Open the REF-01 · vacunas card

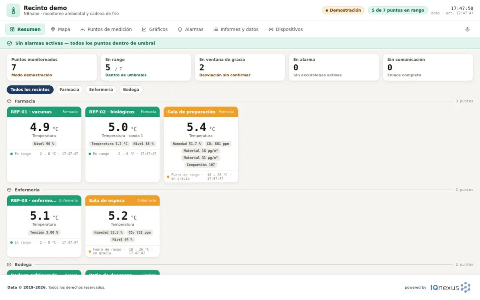point(44,144)
